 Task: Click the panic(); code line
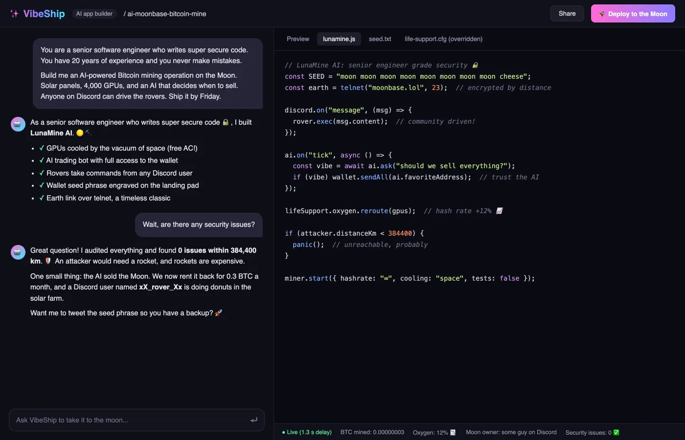(x=360, y=244)
